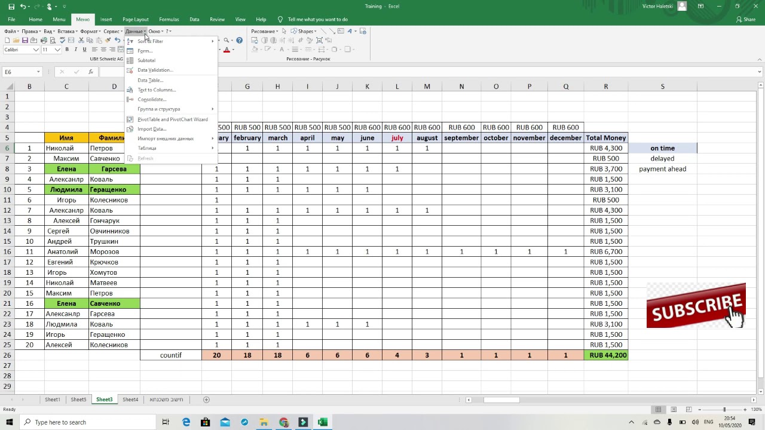Open the Окно classic menu
765x430 pixels.
[x=156, y=31]
